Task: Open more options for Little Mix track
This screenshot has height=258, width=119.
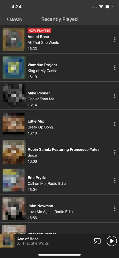Action: pyautogui.click(x=115, y=124)
